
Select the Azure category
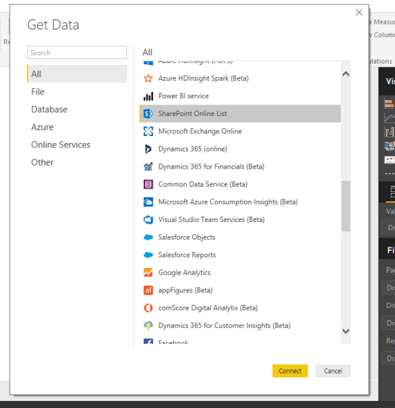pos(77,127)
